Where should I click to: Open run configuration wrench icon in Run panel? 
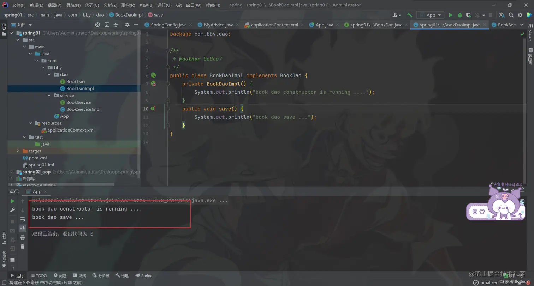(x=13, y=210)
